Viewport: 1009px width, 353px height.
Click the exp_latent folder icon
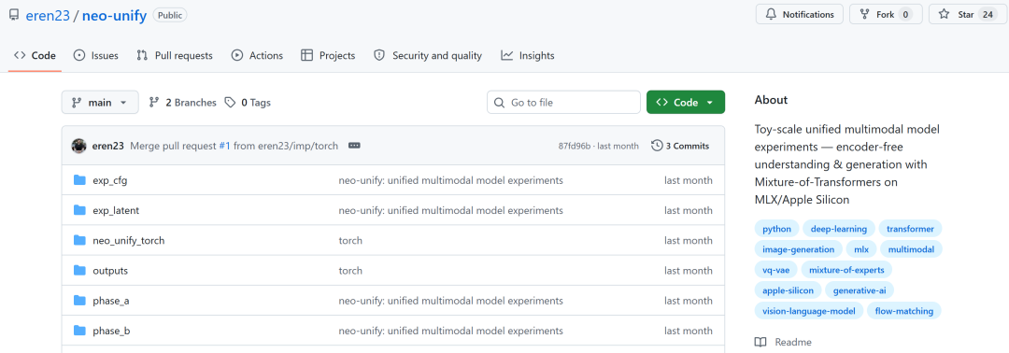pyautogui.click(x=79, y=210)
